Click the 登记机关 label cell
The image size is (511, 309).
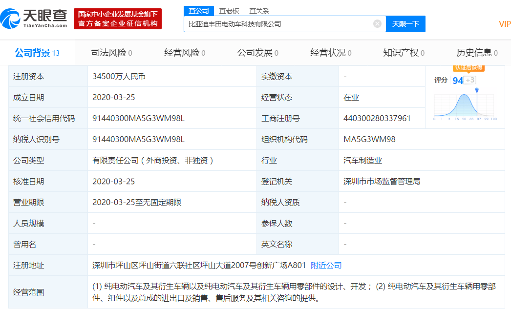tap(298, 182)
